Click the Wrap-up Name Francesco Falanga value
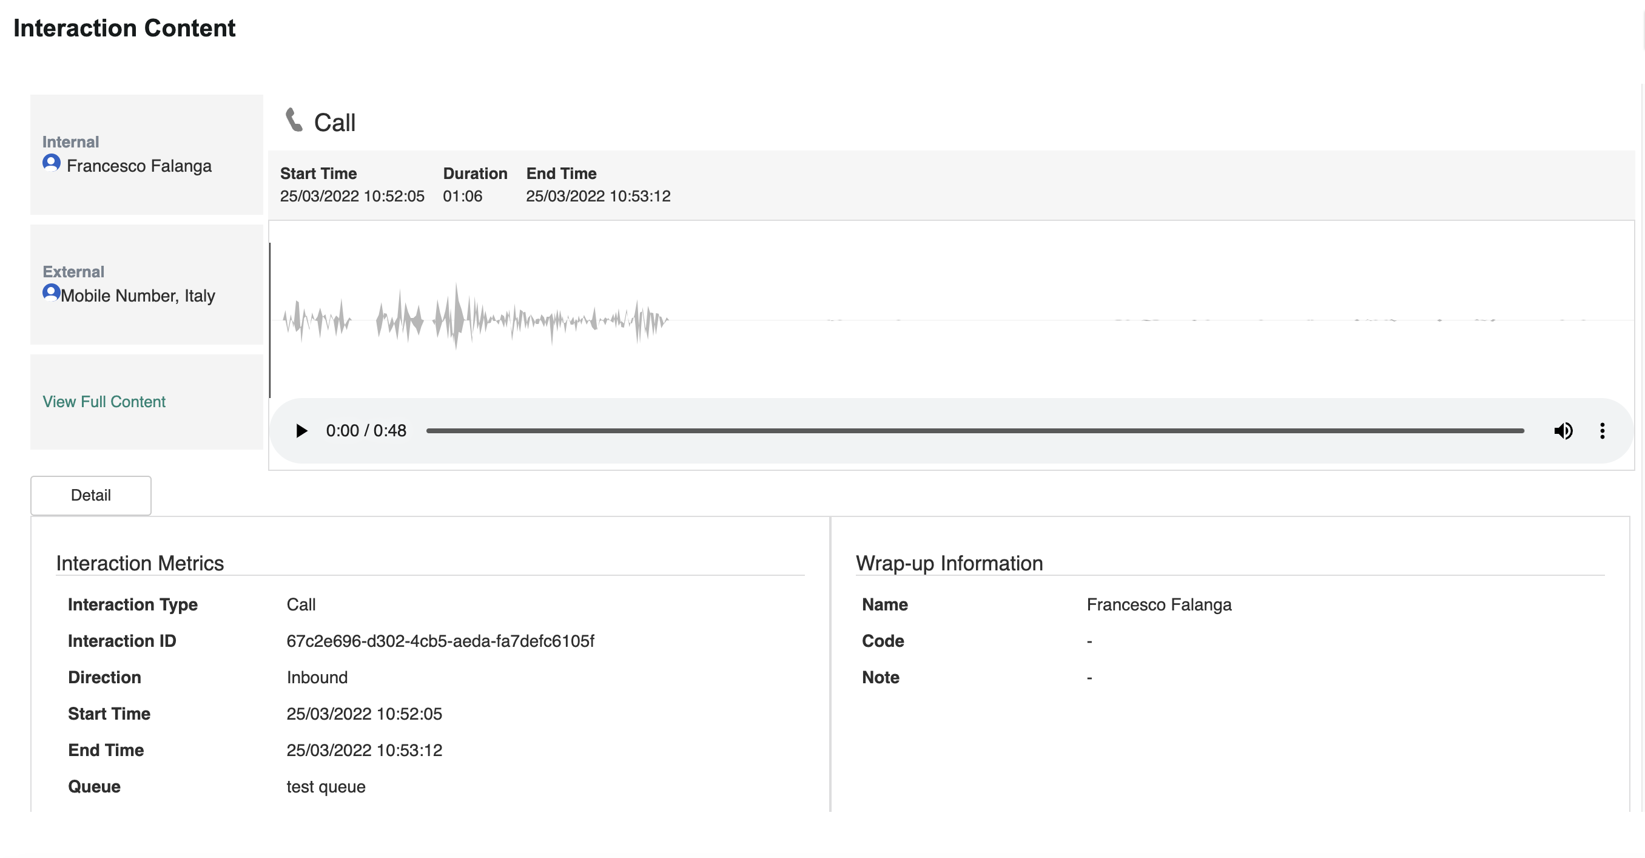The height and width of the screenshot is (858, 1645). tap(1159, 604)
